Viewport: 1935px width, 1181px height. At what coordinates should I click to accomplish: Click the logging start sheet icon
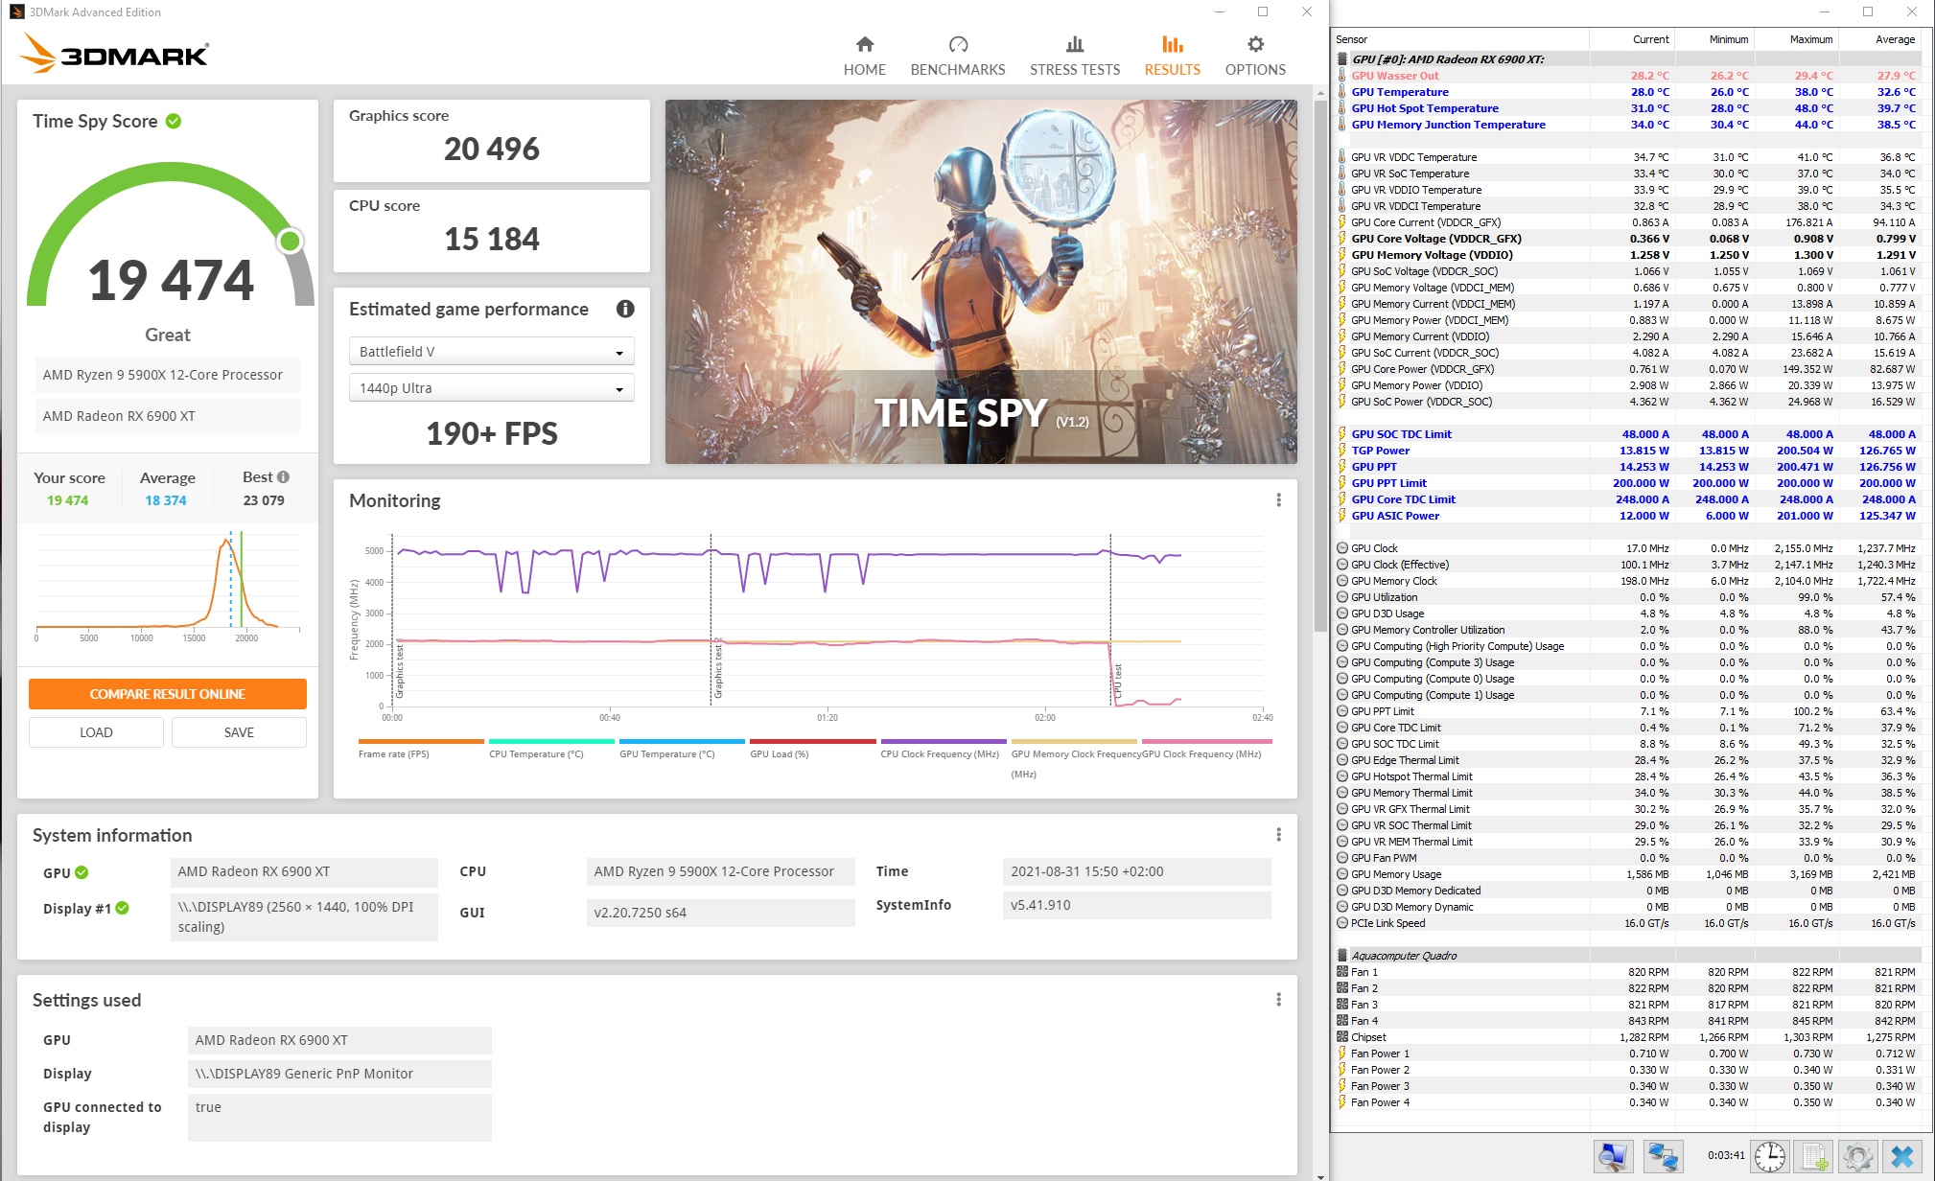click(1814, 1156)
